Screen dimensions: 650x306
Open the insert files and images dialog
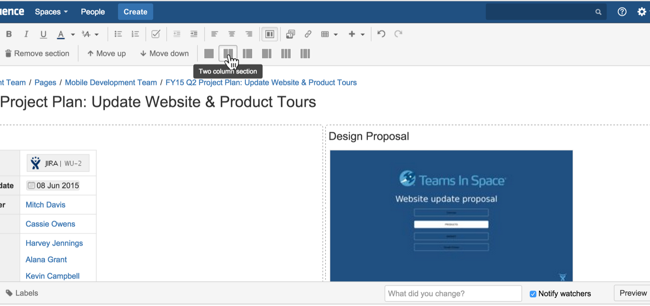pos(290,34)
